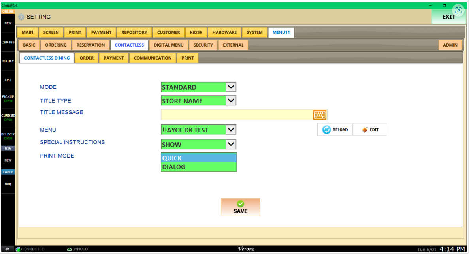The width and height of the screenshot is (469, 254).
Task: Click in the Title Message field
Action: pos(237,115)
